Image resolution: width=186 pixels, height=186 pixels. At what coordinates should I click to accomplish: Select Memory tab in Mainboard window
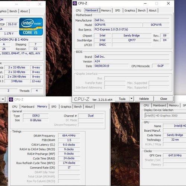click(x=106, y=10)
